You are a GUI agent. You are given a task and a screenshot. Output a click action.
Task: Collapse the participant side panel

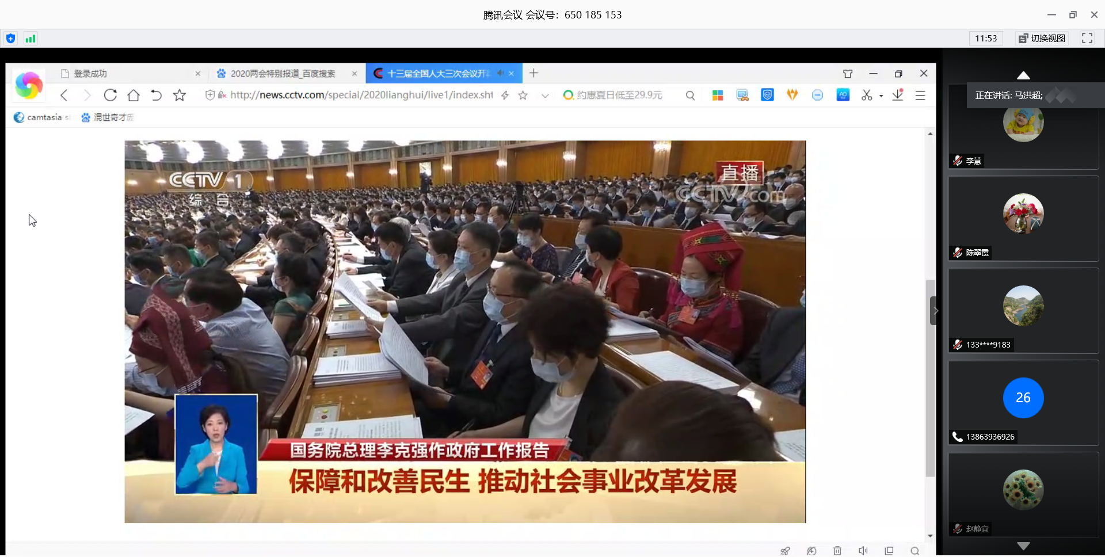(x=935, y=311)
